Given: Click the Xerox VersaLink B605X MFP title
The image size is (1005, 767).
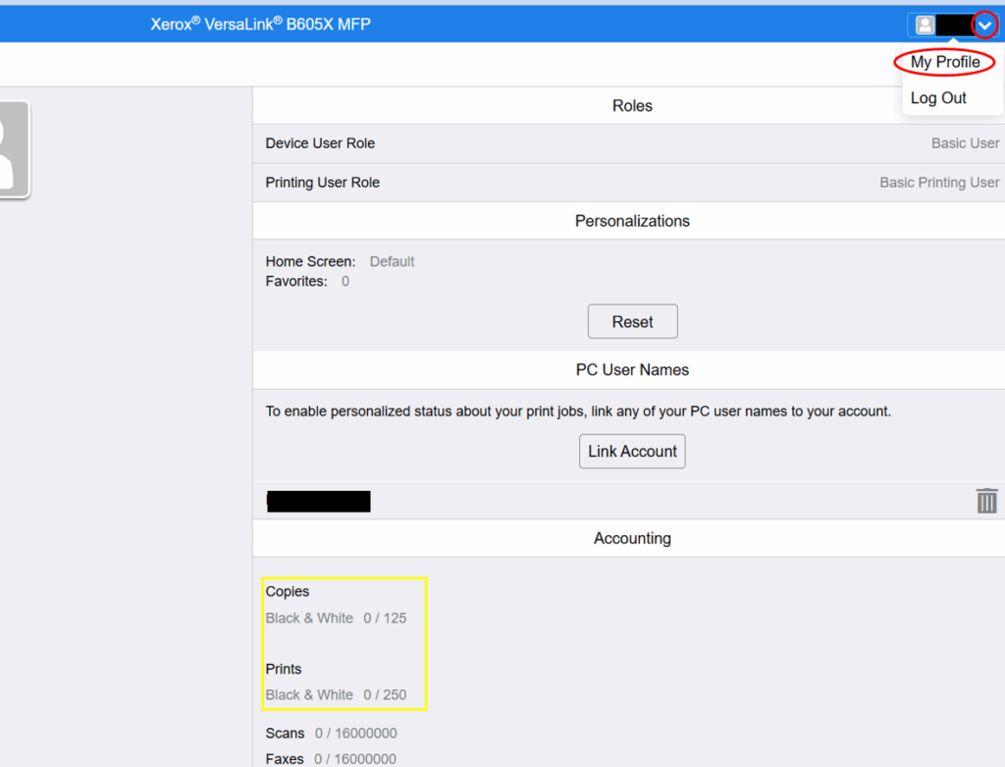Looking at the screenshot, I should tap(260, 25).
